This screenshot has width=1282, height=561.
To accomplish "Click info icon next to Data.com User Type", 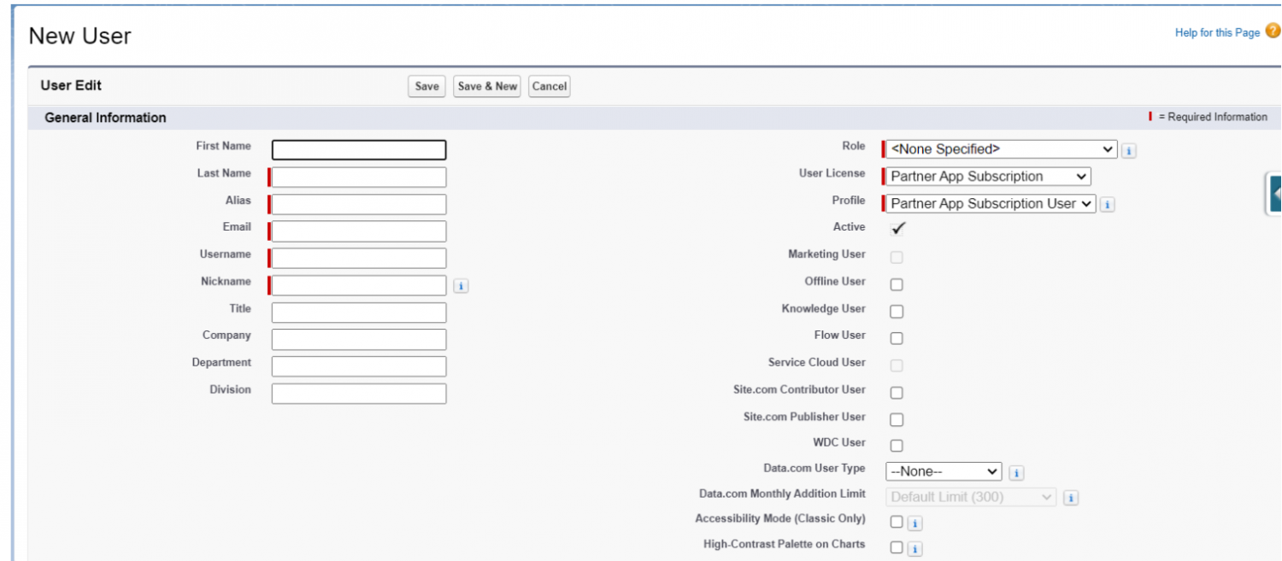I will pyautogui.click(x=1016, y=472).
